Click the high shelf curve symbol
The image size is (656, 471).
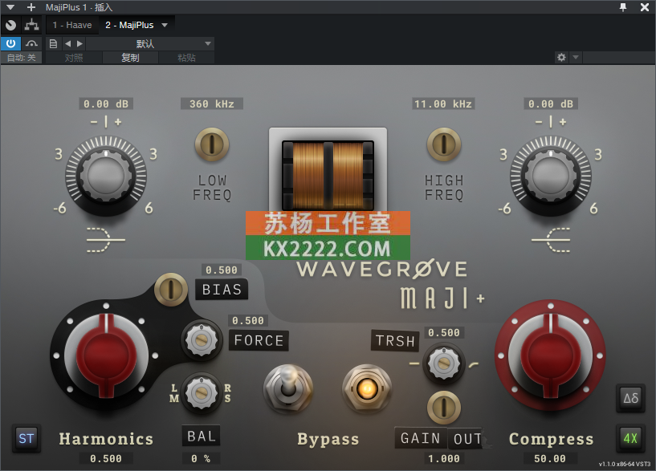[x=551, y=240]
